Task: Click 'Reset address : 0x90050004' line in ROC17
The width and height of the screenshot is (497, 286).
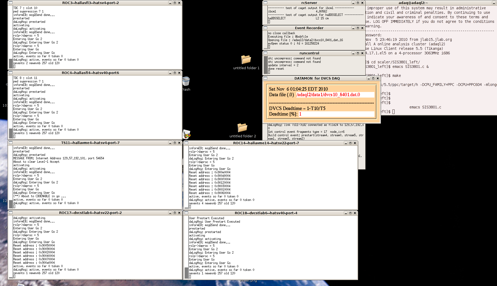Action: pyautogui.click(x=34, y=245)
